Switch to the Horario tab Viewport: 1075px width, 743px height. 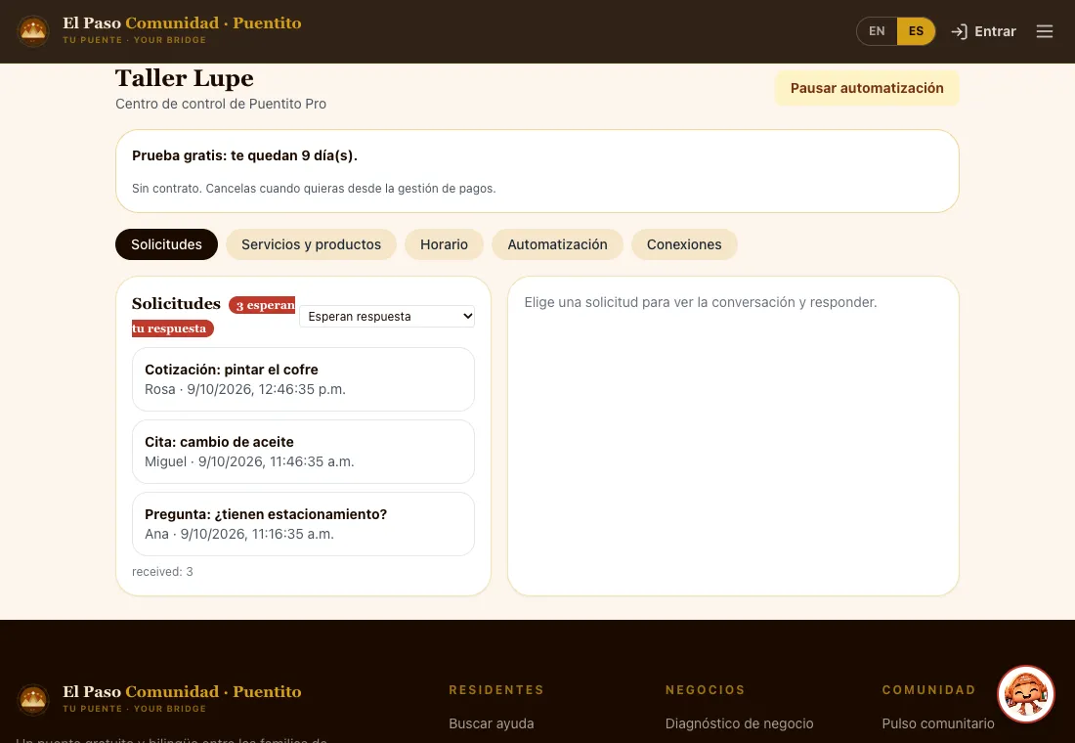click(445, 244)
